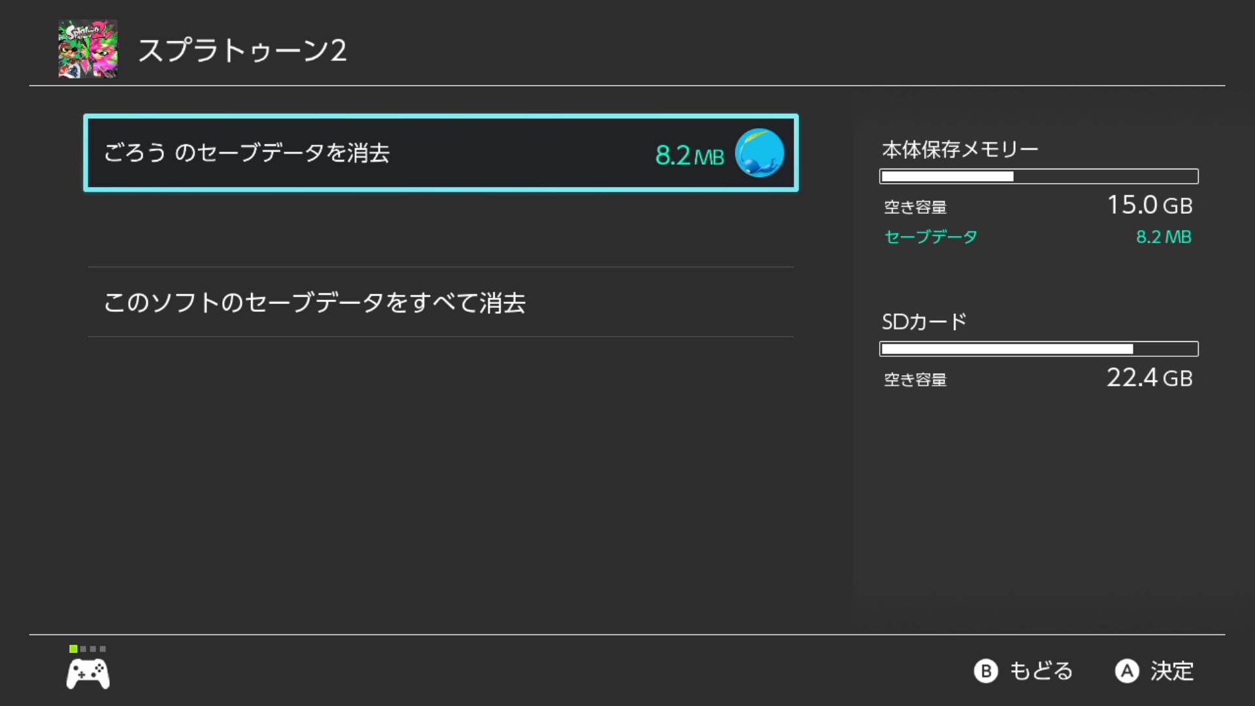Click the B button circle icon

(986, 671)
